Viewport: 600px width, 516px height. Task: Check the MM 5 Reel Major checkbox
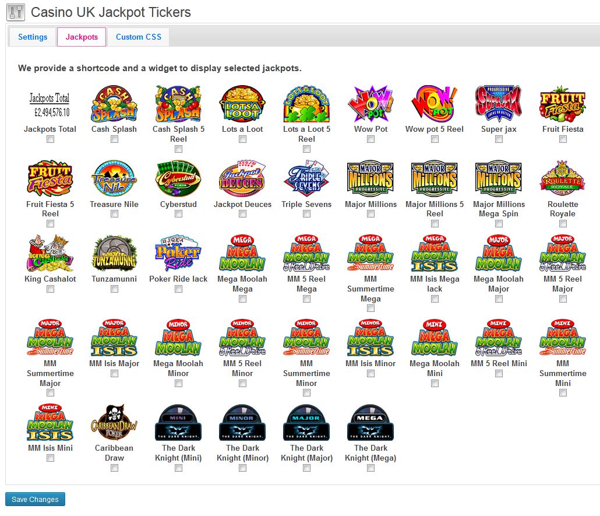click(x=563, y=299)
